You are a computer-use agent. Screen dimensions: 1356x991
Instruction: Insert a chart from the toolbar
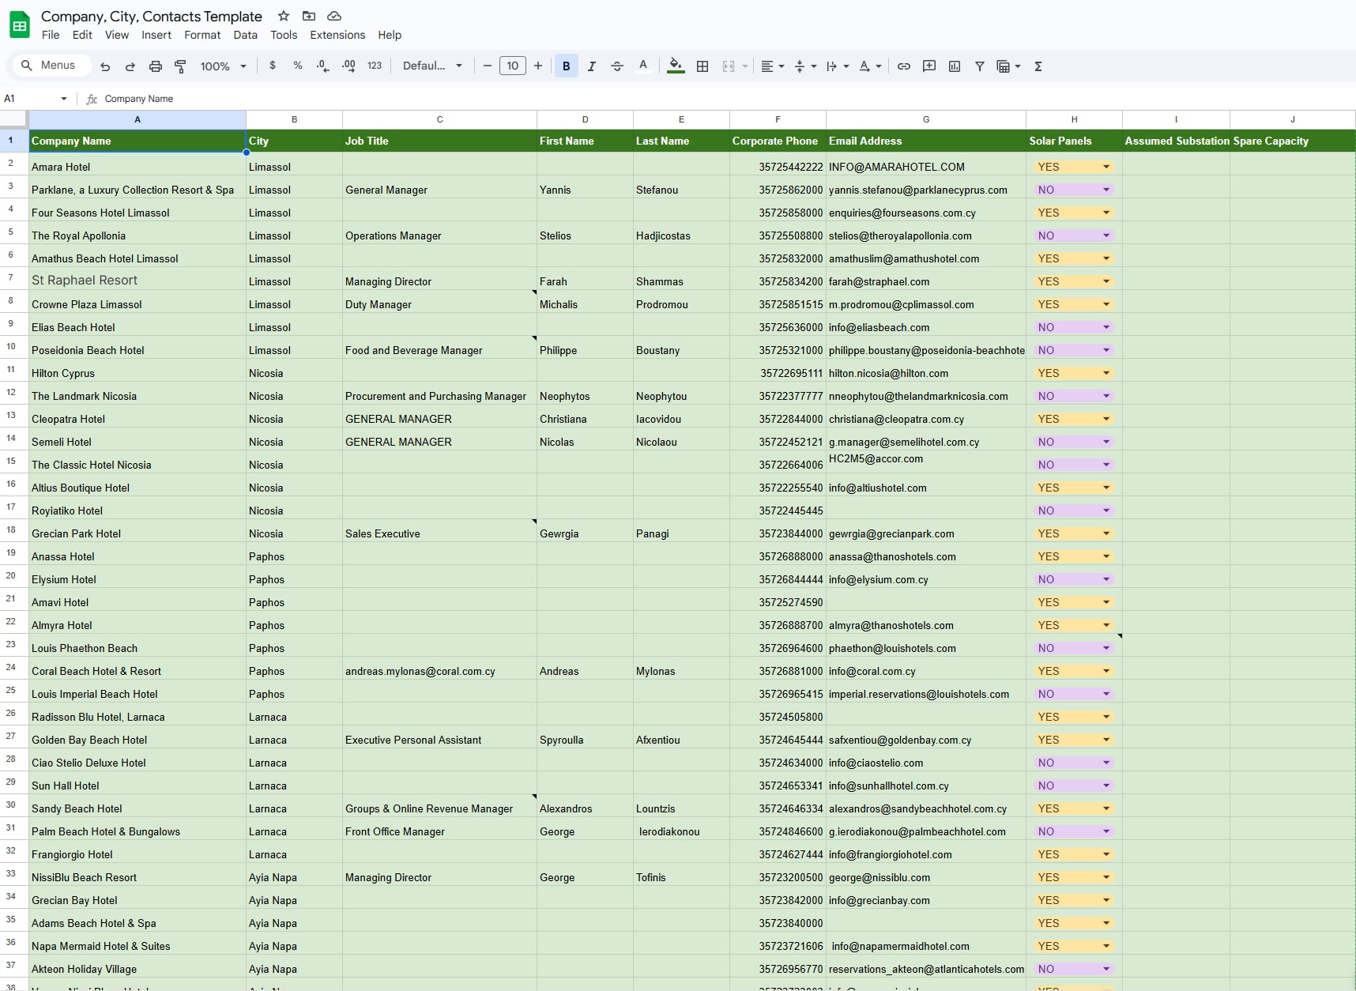955,66
